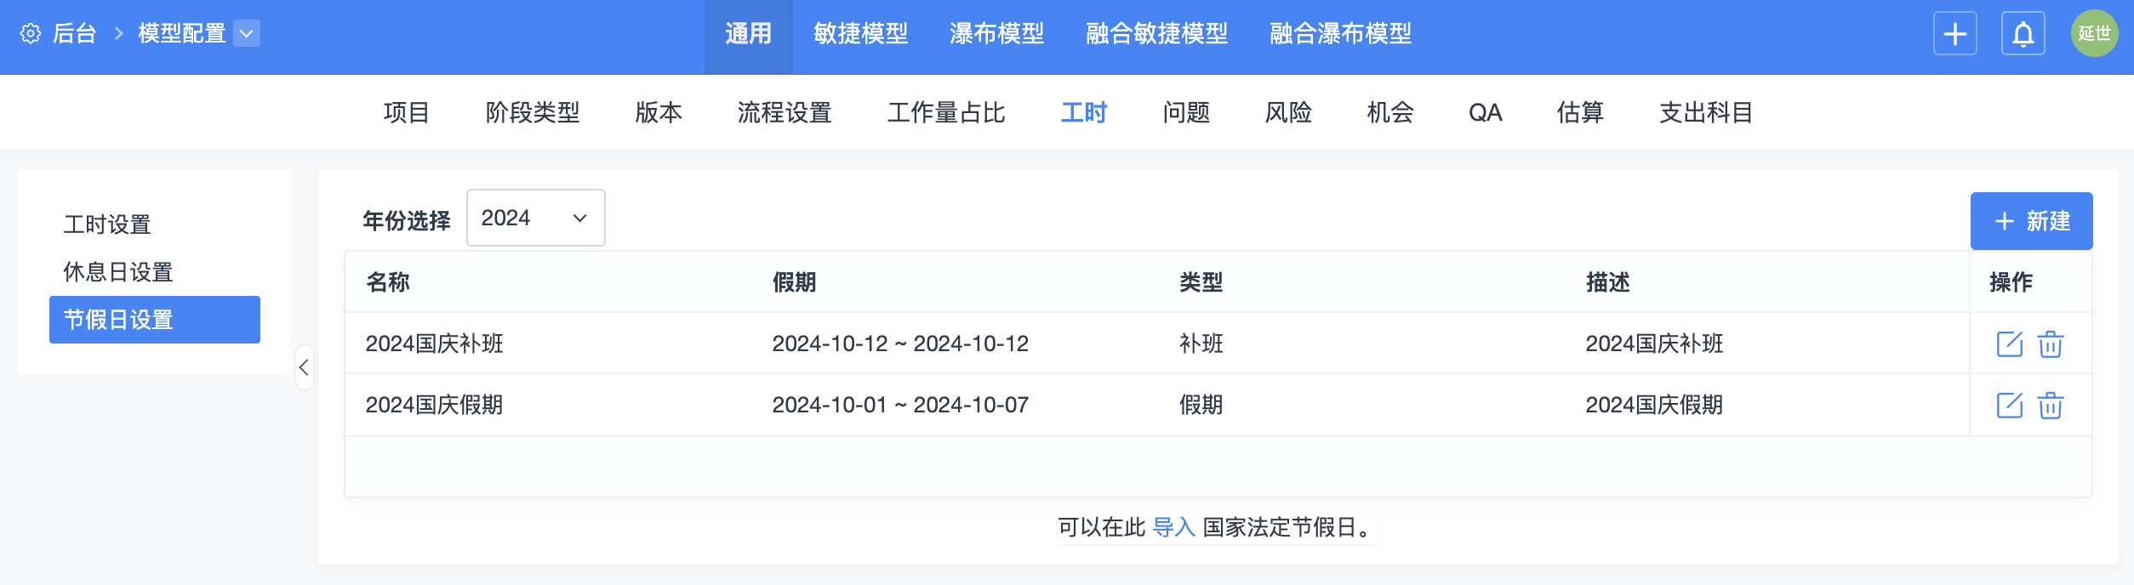Open 工时设置 in the sidebar

(107, 224)
